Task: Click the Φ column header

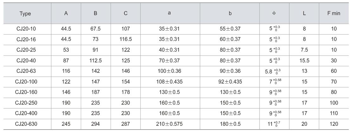Action: click(274, 14)
